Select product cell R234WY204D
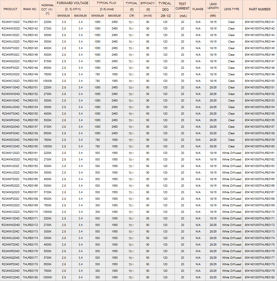Screen dimensions: 277x281 coord(11,218)
